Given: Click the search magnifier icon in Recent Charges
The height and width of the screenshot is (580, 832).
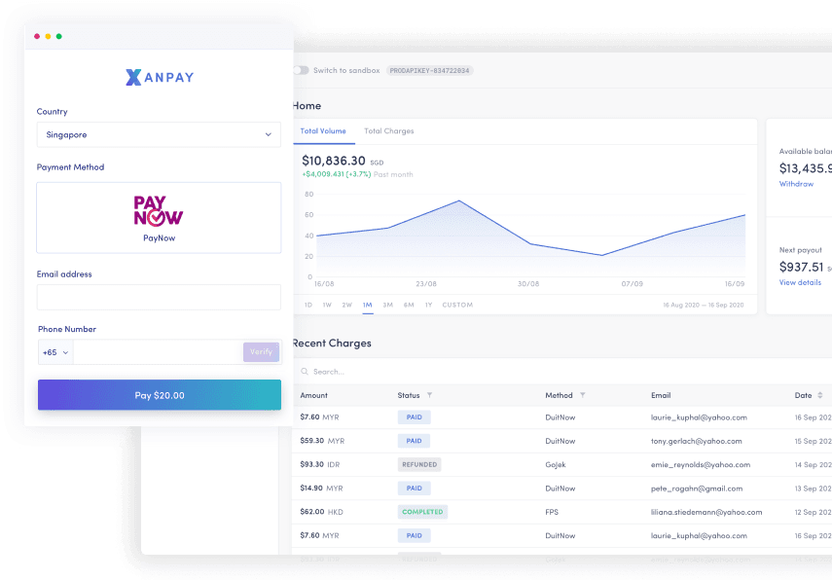Looking at the screenshot, I should click(x=305, y=372).
